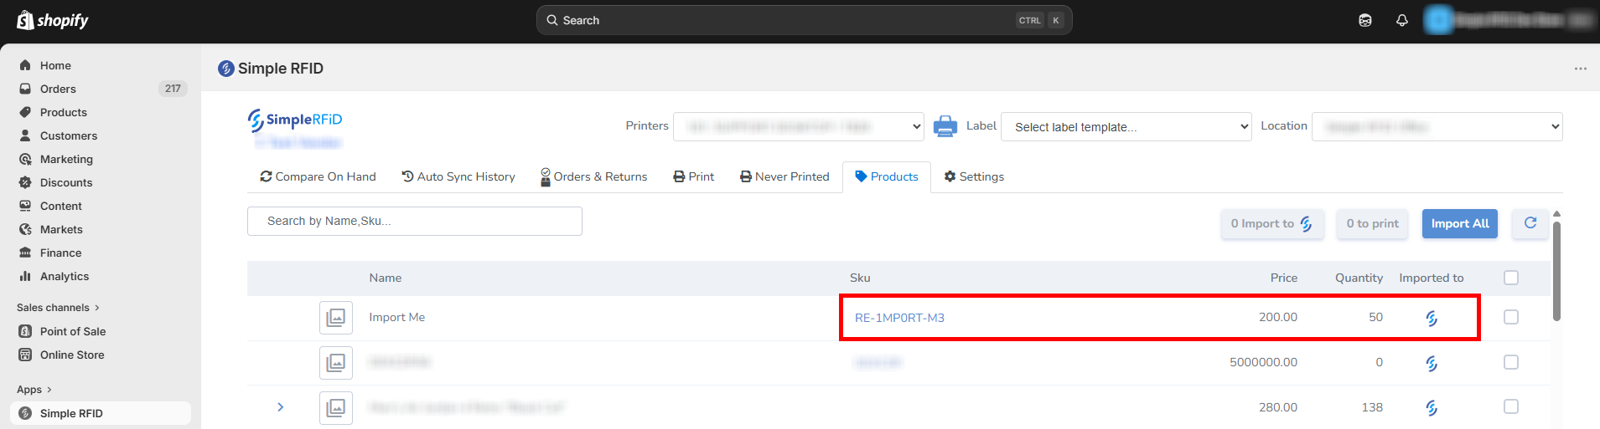
Task: Open the Printers dropdown
Action: pyautogui.click(x=799, y=126)
